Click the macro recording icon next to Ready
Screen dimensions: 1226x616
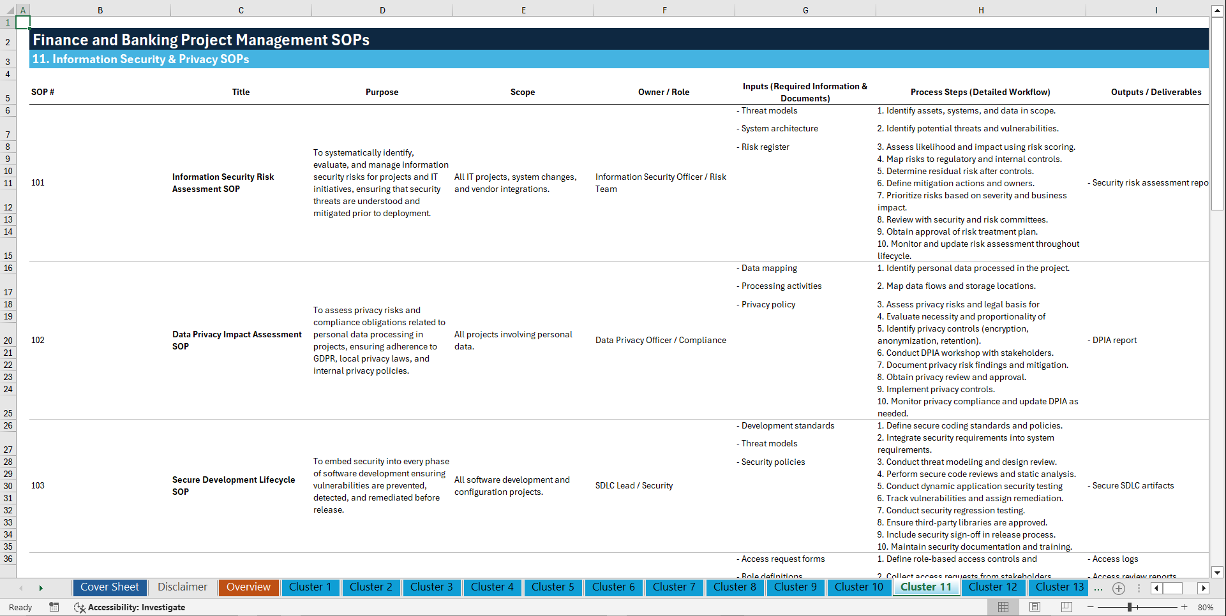click(x=54, y=607)
